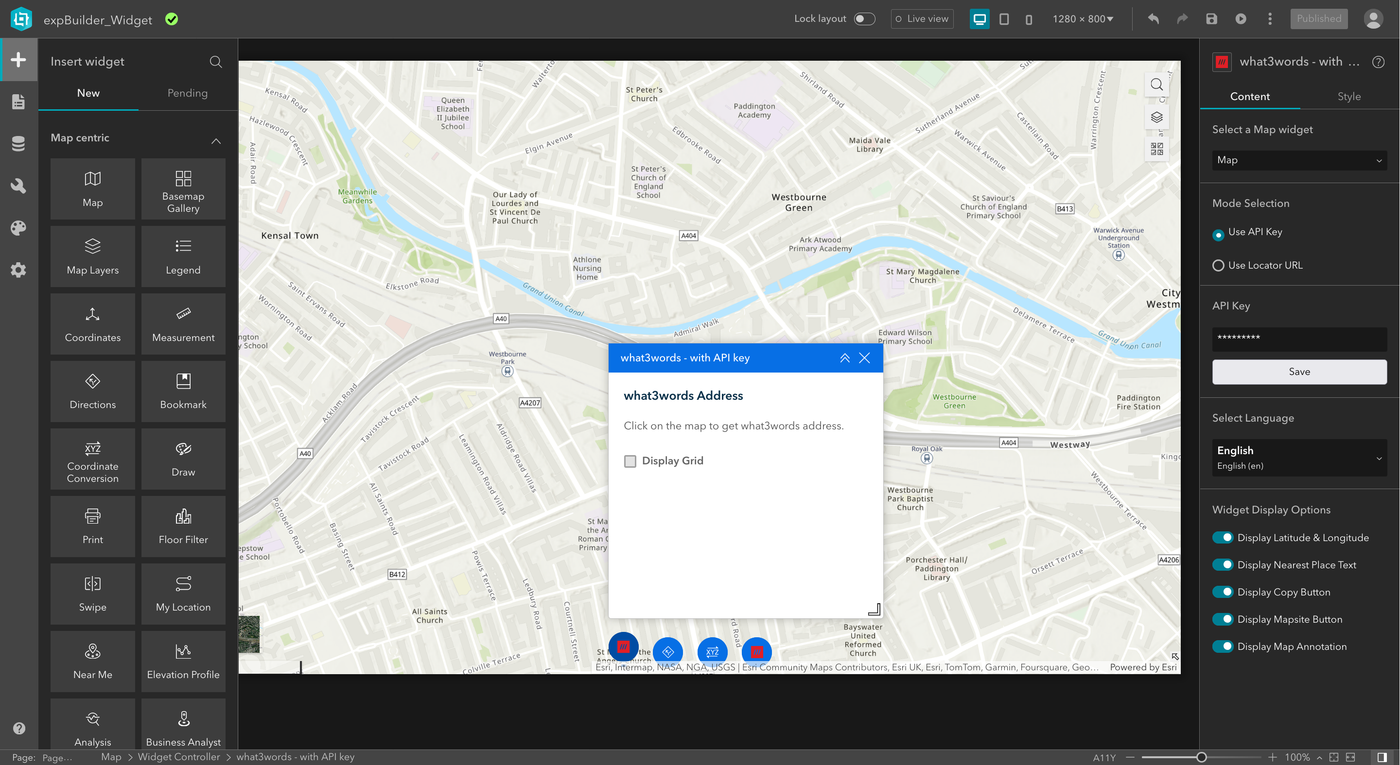Add the Directions widget
This screenshot has height=765, width=1400.
[x=92, y=391]
